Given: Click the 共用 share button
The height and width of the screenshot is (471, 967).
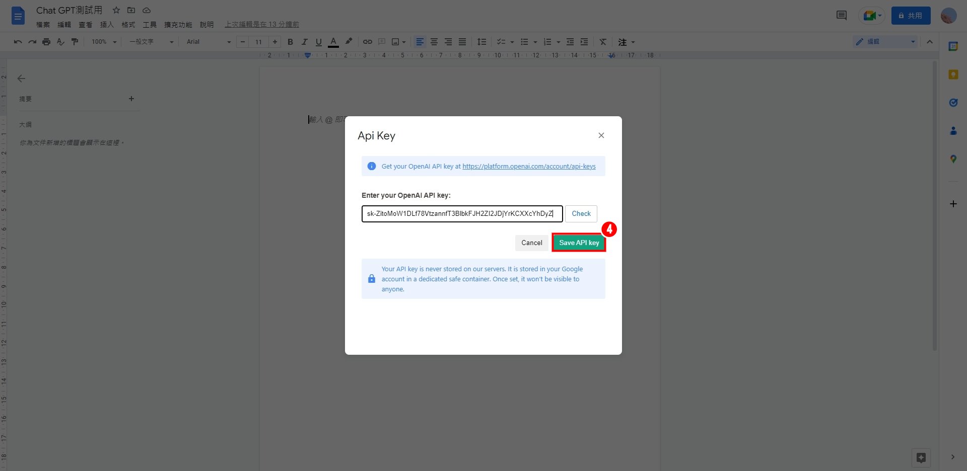Looking at the screenshot, I should click(x=911, y=16).
